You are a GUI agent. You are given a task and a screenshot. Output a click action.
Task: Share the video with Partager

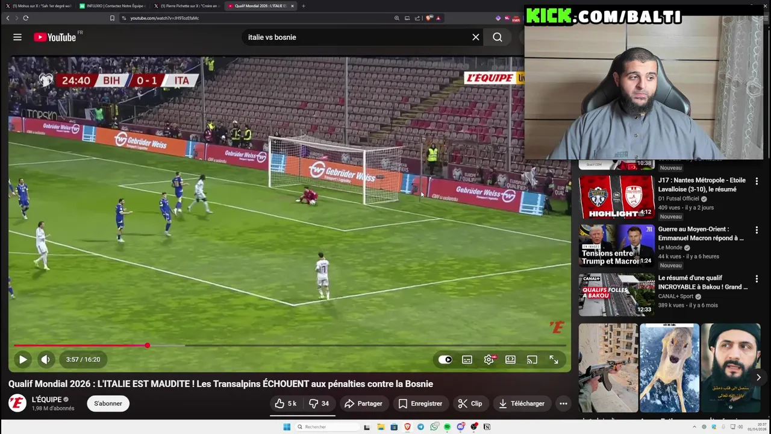pos(363,404)
